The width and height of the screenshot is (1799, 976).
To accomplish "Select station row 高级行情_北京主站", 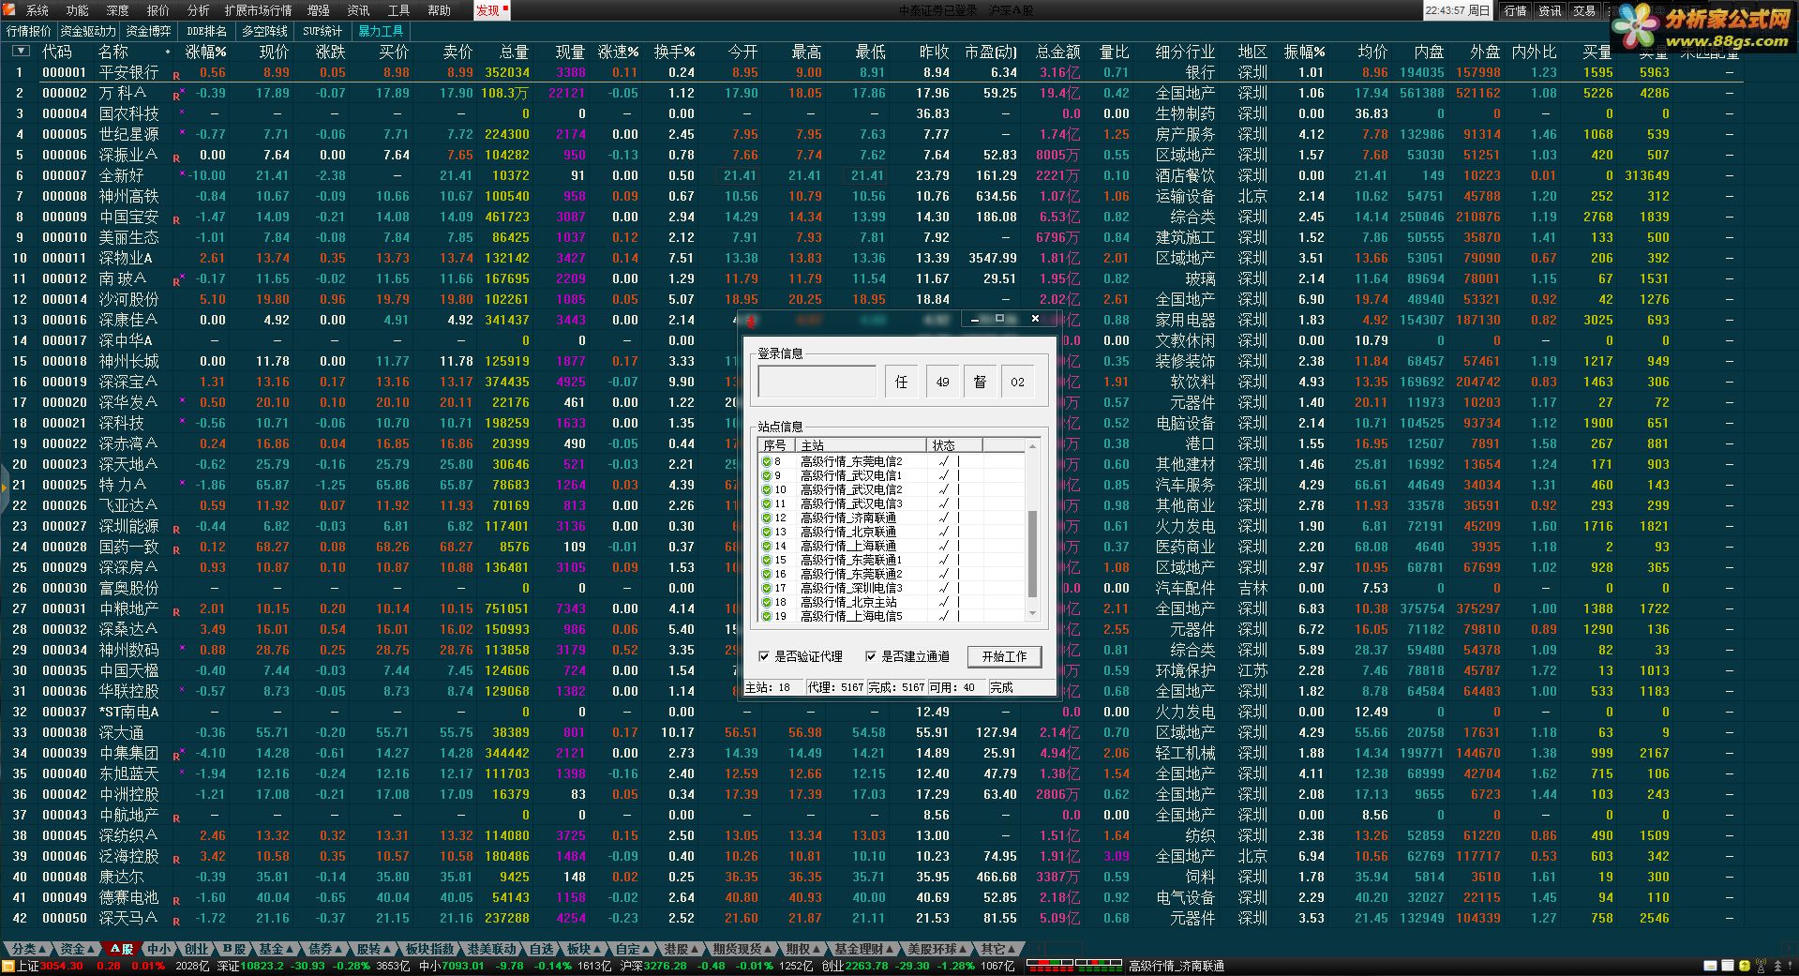I will (x=892, y=602).
